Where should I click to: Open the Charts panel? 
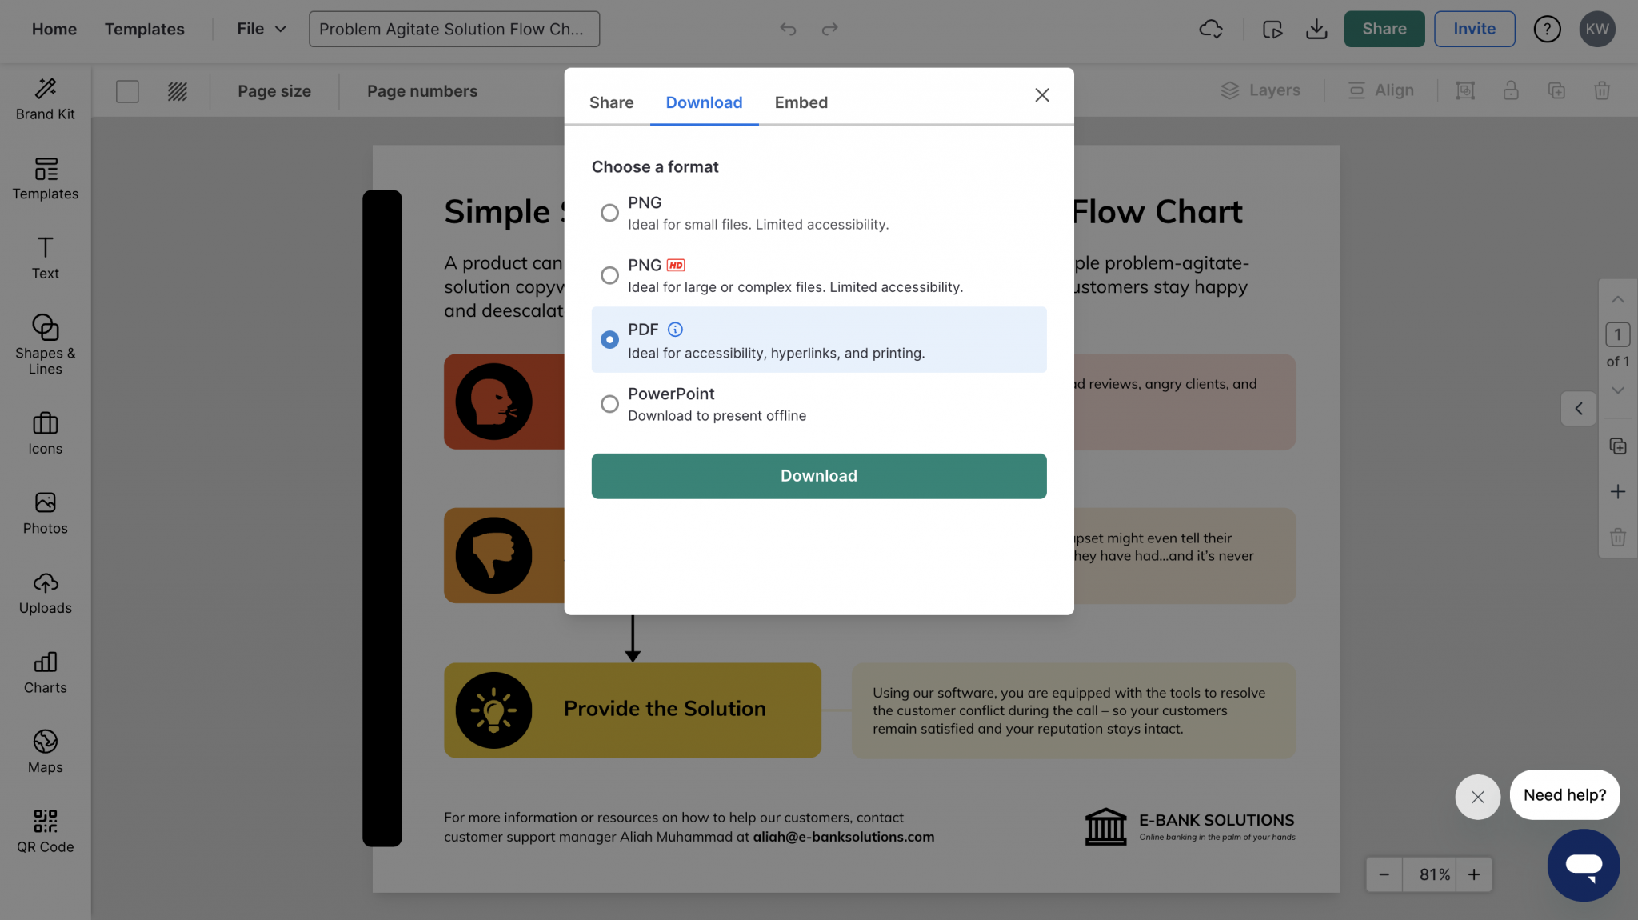pyautogui.click(x=45, y=672)
